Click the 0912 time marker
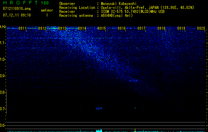208x132 pixels. (42, 28)
